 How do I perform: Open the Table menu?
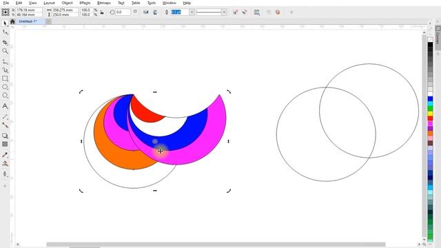pyautogui.click(x=136, y=3)
